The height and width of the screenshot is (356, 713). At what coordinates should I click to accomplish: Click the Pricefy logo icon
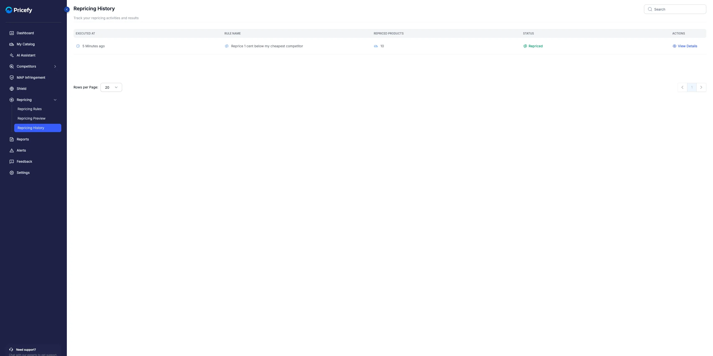[9, 10]
